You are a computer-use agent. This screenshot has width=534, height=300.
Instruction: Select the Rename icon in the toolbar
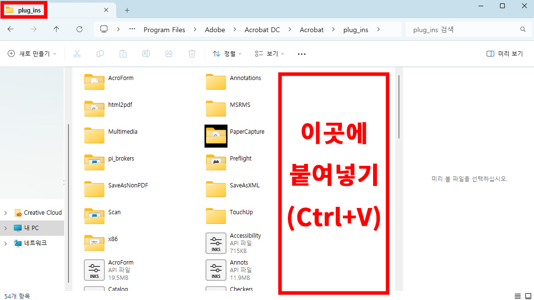click(146, 53)
